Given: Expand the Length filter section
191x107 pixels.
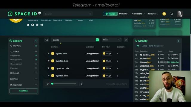Looking at the screenshot, I should [36, 73].
